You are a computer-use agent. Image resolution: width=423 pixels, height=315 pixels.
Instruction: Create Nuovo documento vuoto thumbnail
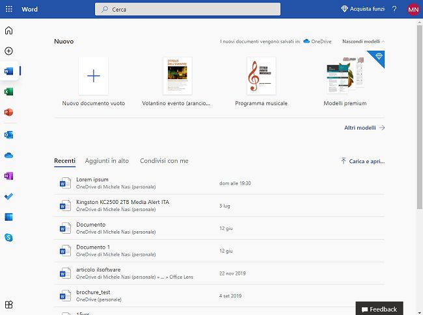[93, 75]
